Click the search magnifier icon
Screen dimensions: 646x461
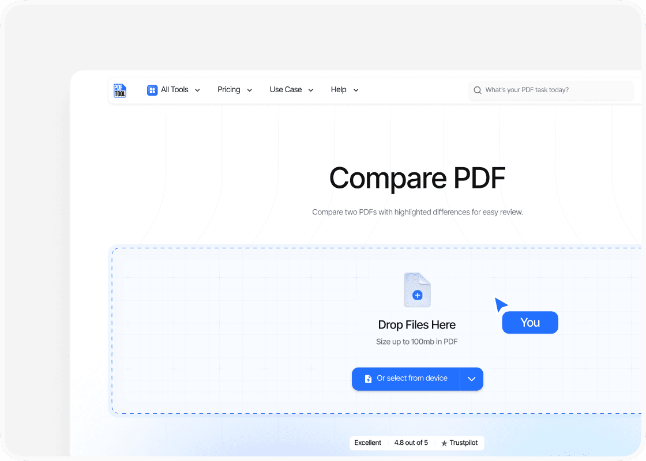coord(478,90)
